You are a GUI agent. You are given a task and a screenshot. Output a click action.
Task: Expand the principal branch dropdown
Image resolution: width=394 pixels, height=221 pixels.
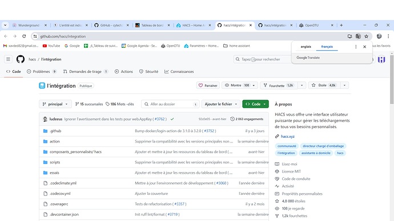[x=55, y=104]
